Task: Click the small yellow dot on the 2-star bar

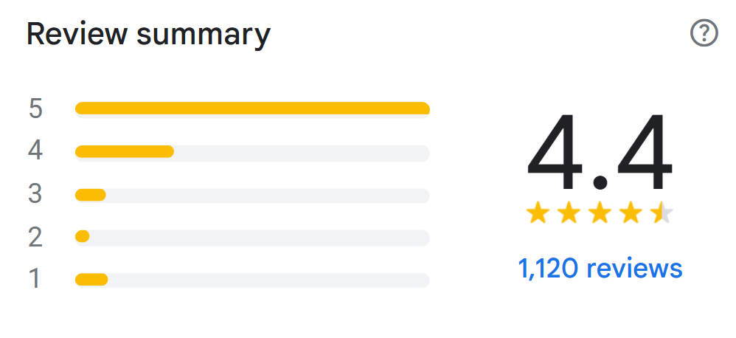Action: click(x=83, y=237)
